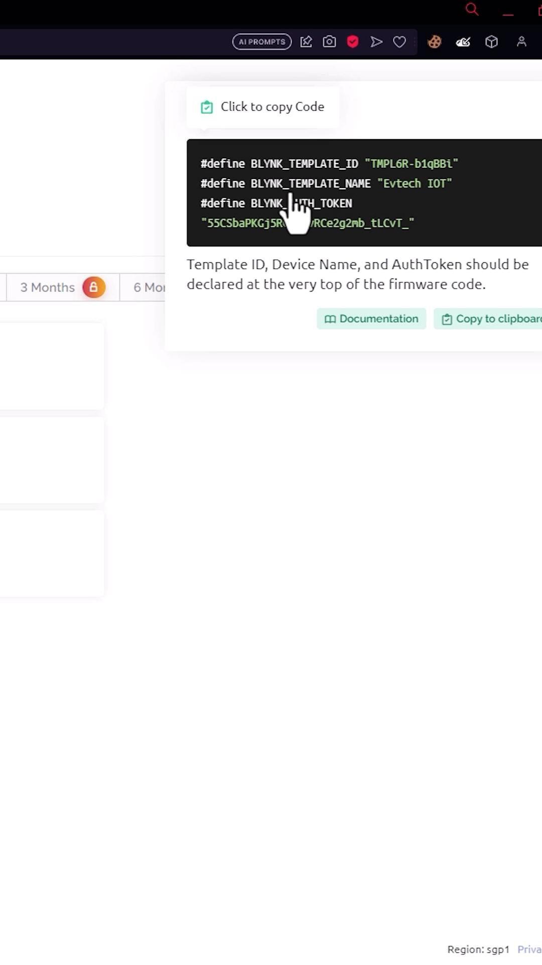The height and width of the screenshot is (965, 542).
Task: Take a snapshot with camera icon
Action: tap(329, 42)
